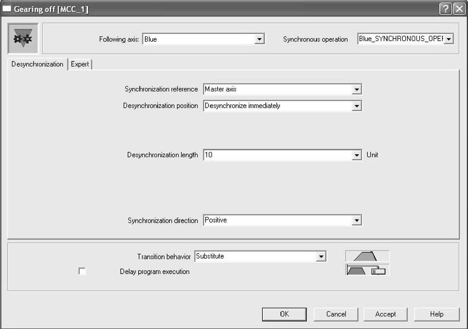
Task: Select the Desynchronization tab
Action: [x=37, y=64]
